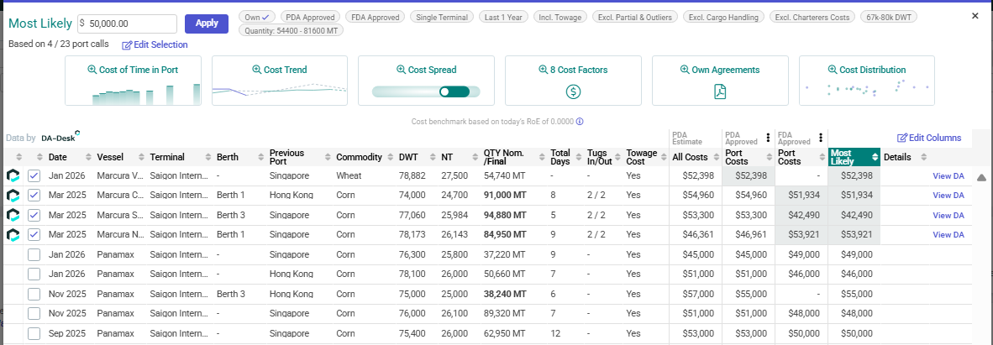Image resolution: width=993 pixels, height=345 pixels.
Task: Open the Edit Columns link
Action: (x=929, y=138)
